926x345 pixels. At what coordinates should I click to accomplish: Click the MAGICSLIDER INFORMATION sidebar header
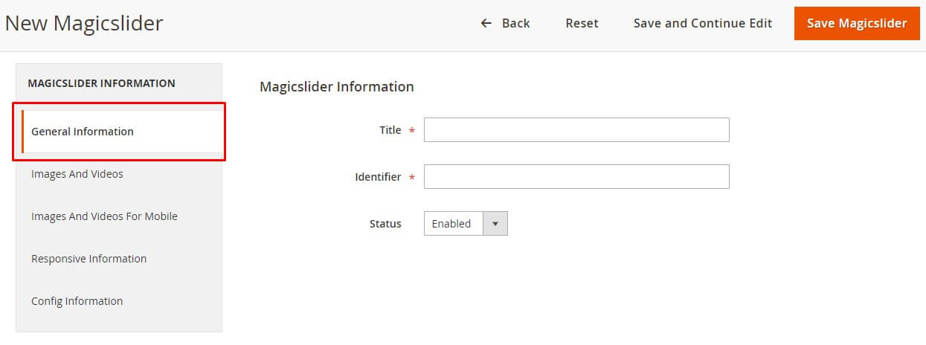click(x=101, y=83)
